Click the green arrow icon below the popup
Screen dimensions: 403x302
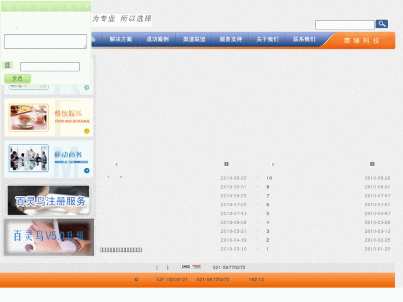pos(87,88)
